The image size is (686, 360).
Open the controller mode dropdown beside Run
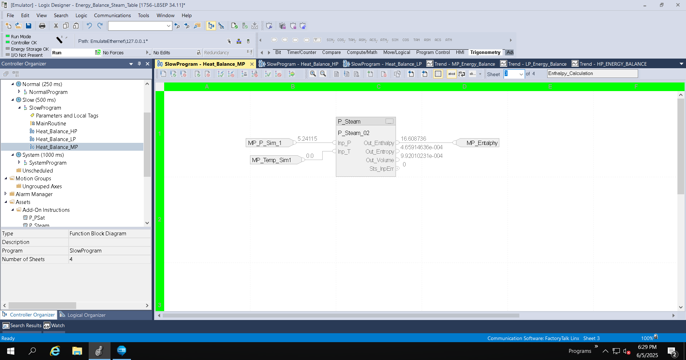click(98, 52)
